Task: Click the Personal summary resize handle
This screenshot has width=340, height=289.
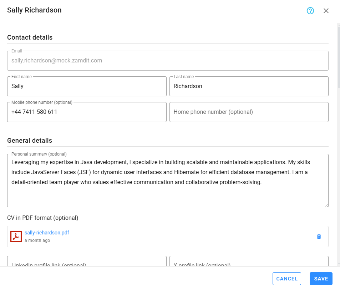Action: coord(326,205)
